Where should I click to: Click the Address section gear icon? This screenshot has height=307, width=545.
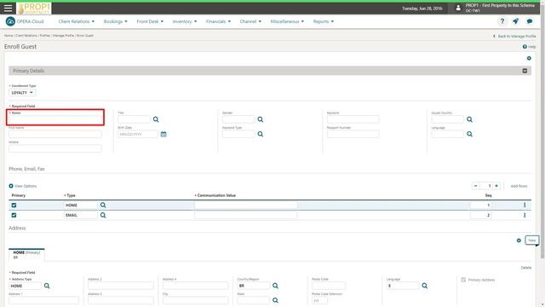(x=519, y=240)
